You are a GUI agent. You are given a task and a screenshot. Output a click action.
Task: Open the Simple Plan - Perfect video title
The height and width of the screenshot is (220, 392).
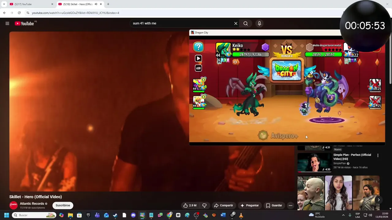pyautogui.click(x=352, y=157)
